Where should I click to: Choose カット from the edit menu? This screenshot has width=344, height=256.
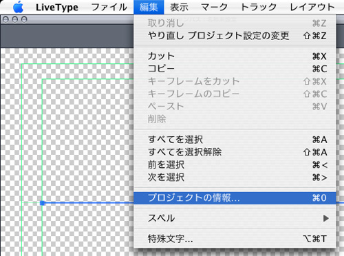click(x=235, y=56)
